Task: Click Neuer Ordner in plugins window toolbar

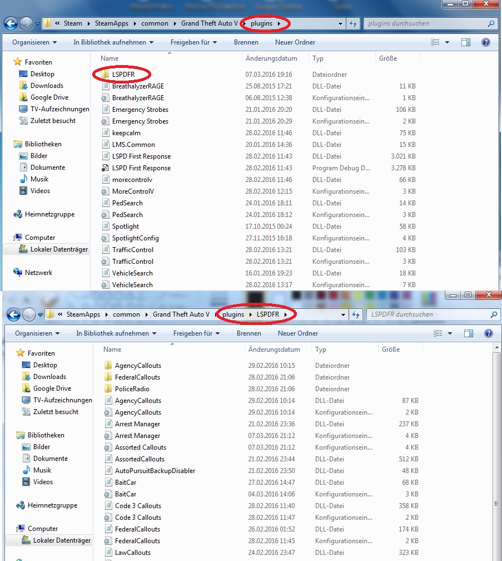Action: tap(295, 42)
